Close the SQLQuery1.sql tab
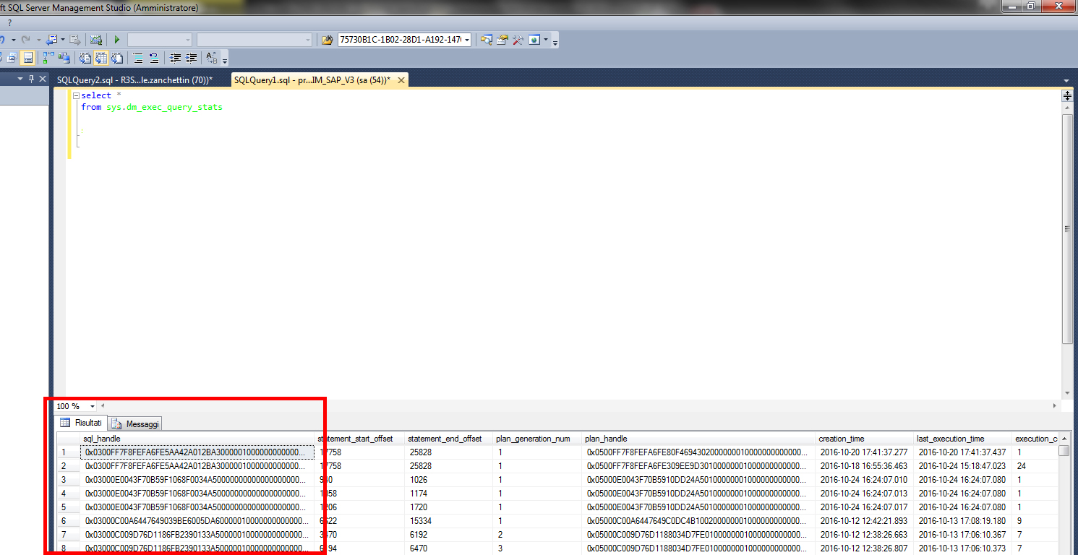Viewport: 1078px width, 555px height. [401, 79]
